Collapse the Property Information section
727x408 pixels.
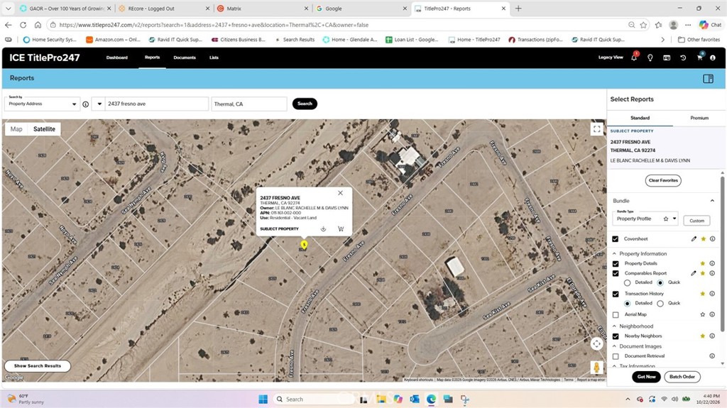click(614, 253)
